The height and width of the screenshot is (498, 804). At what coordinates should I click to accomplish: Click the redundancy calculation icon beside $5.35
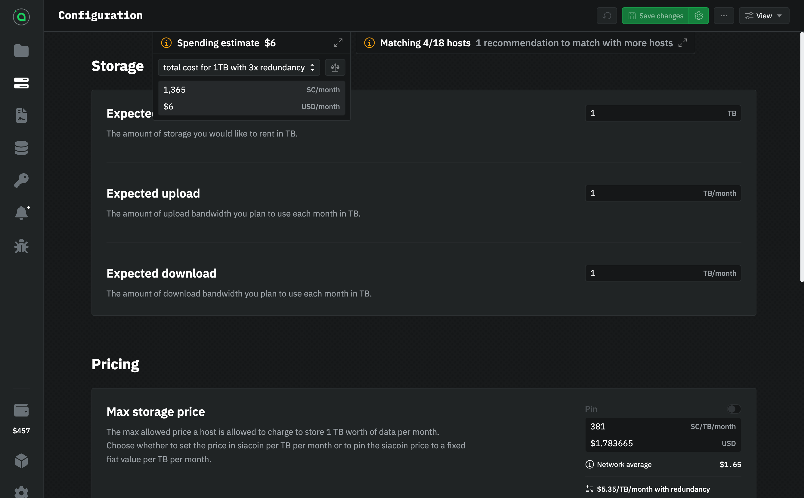[x=589, y=489]
